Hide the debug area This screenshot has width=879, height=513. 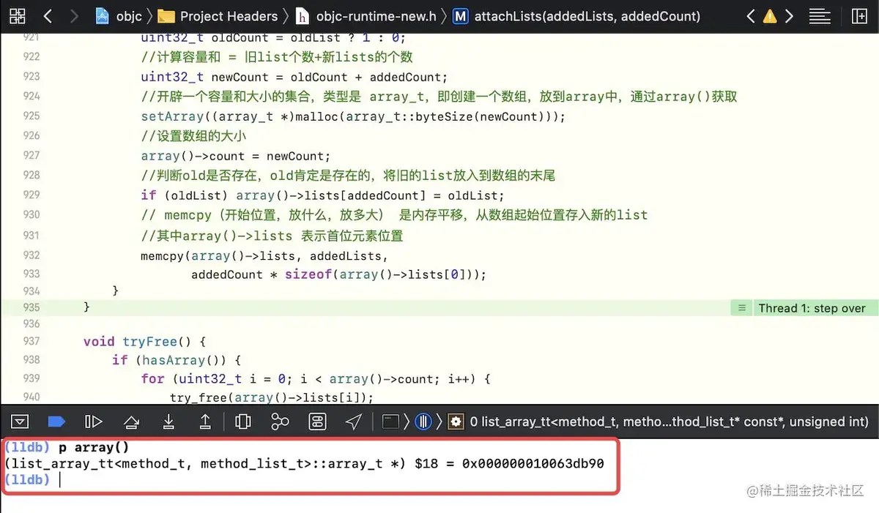20,422
